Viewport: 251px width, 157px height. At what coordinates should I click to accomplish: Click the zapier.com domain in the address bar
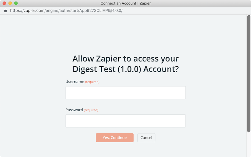click(34, 11)
